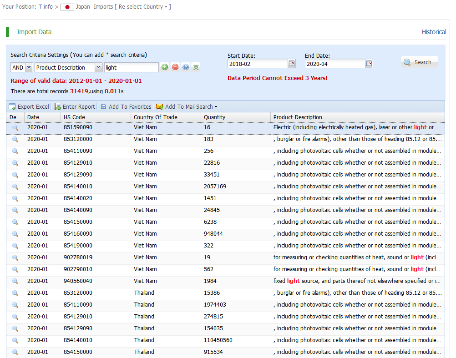Open the Historical link

(x=434, y=32)
